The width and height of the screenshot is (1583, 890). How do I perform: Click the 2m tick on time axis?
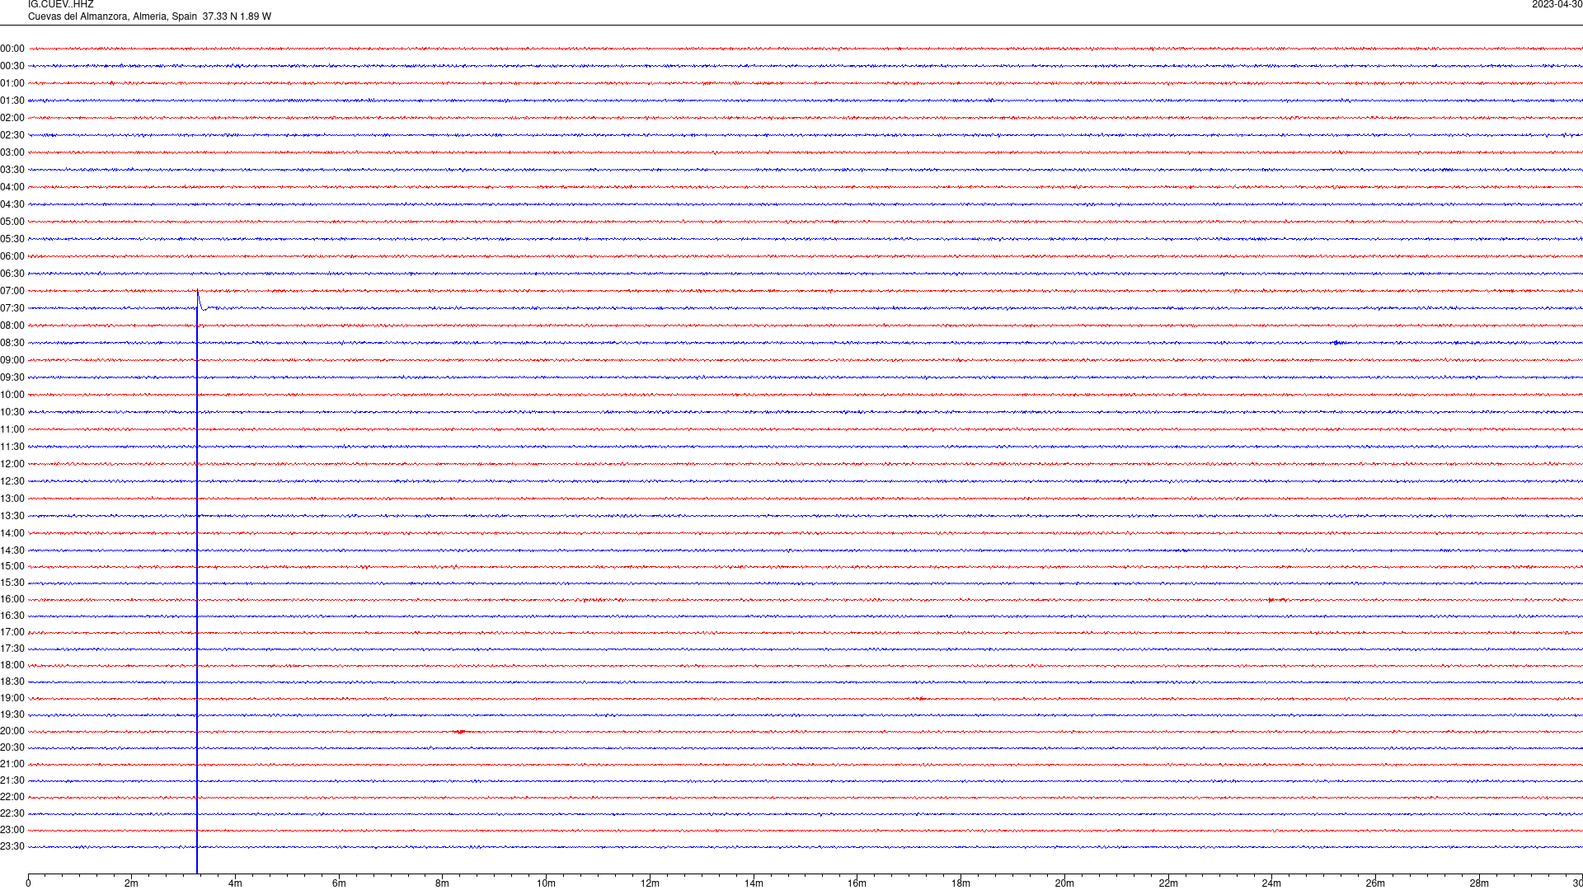(132, 883)
